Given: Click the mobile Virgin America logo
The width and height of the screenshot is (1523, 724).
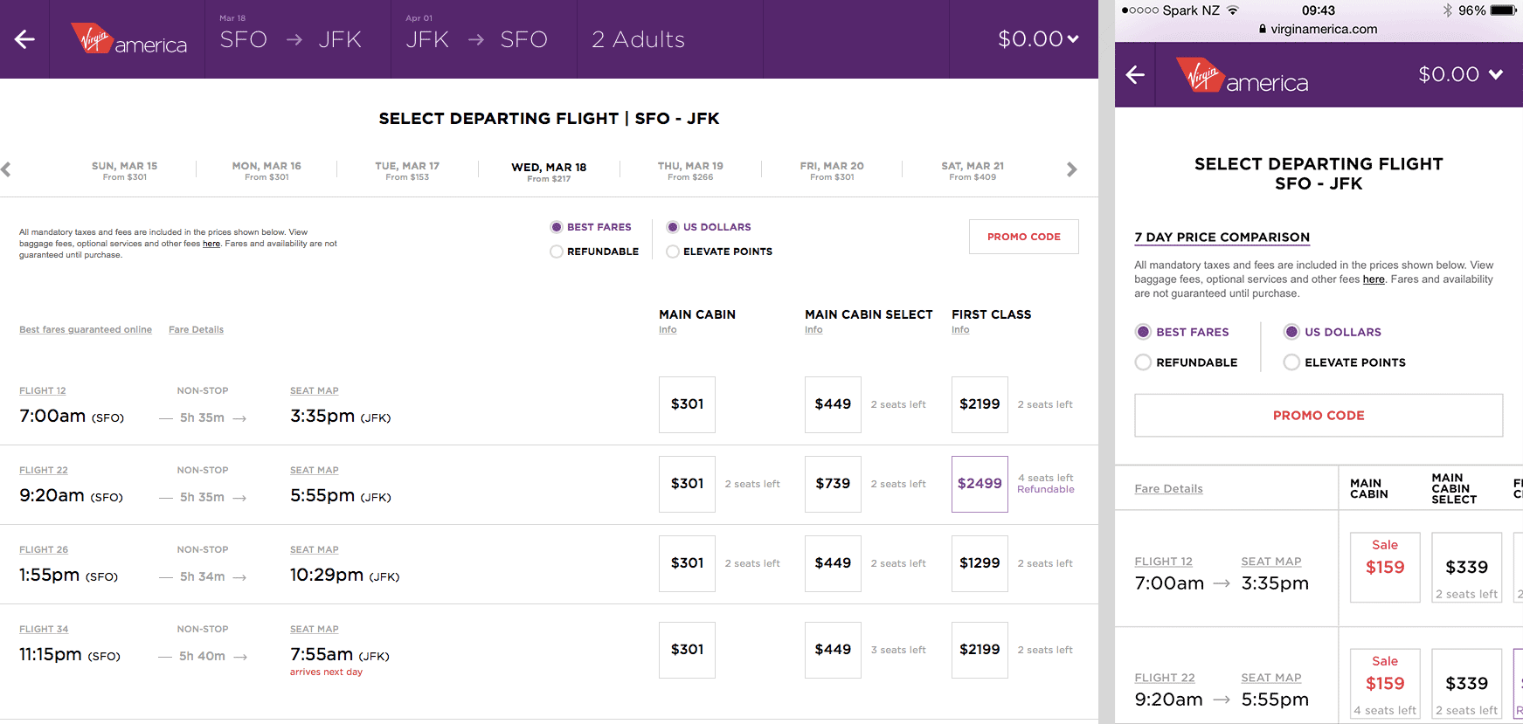Looking at the screenshot, I should pos(1242,76).
